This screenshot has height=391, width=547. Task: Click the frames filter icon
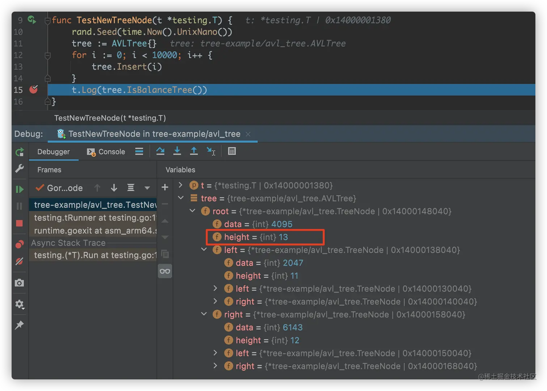click(131, 188)
